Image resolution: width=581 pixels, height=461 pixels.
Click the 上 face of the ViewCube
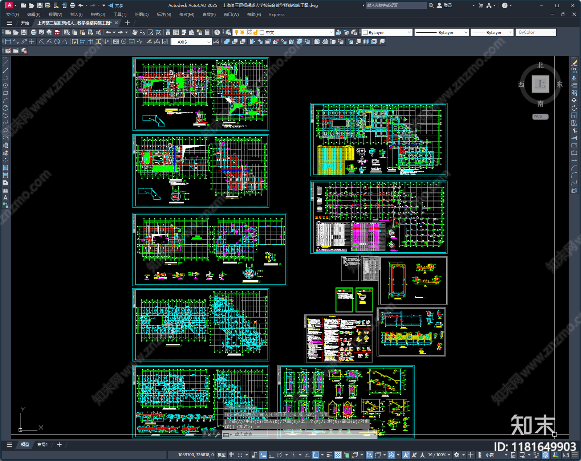coord(540,84)
